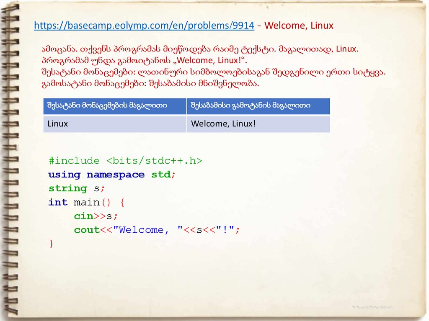Viewport: 429px width, 321px height.
Task: Select the cout "Welcome, " code line
Action: tap(157, 230)
